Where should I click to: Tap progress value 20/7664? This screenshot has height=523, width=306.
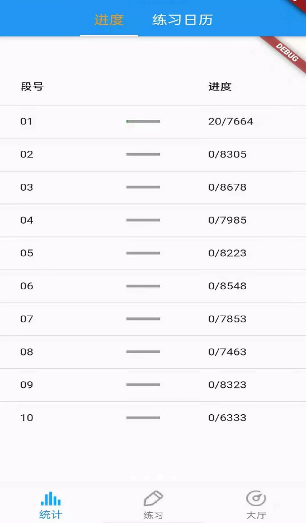point(230,122)
